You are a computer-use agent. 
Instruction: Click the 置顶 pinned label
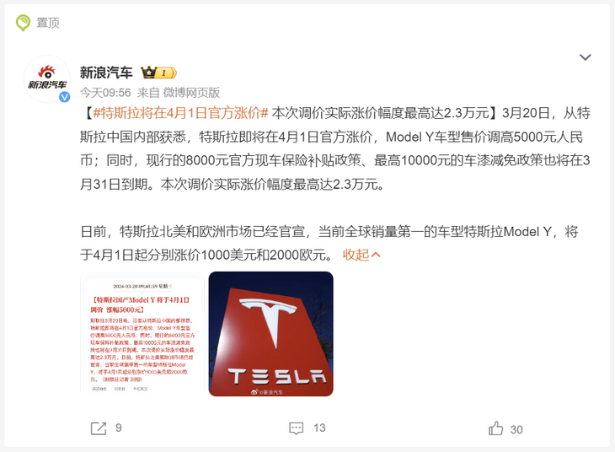[x=48, y=23]
